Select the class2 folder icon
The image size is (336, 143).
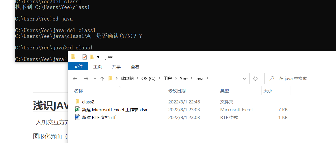(x=77, y=102)
